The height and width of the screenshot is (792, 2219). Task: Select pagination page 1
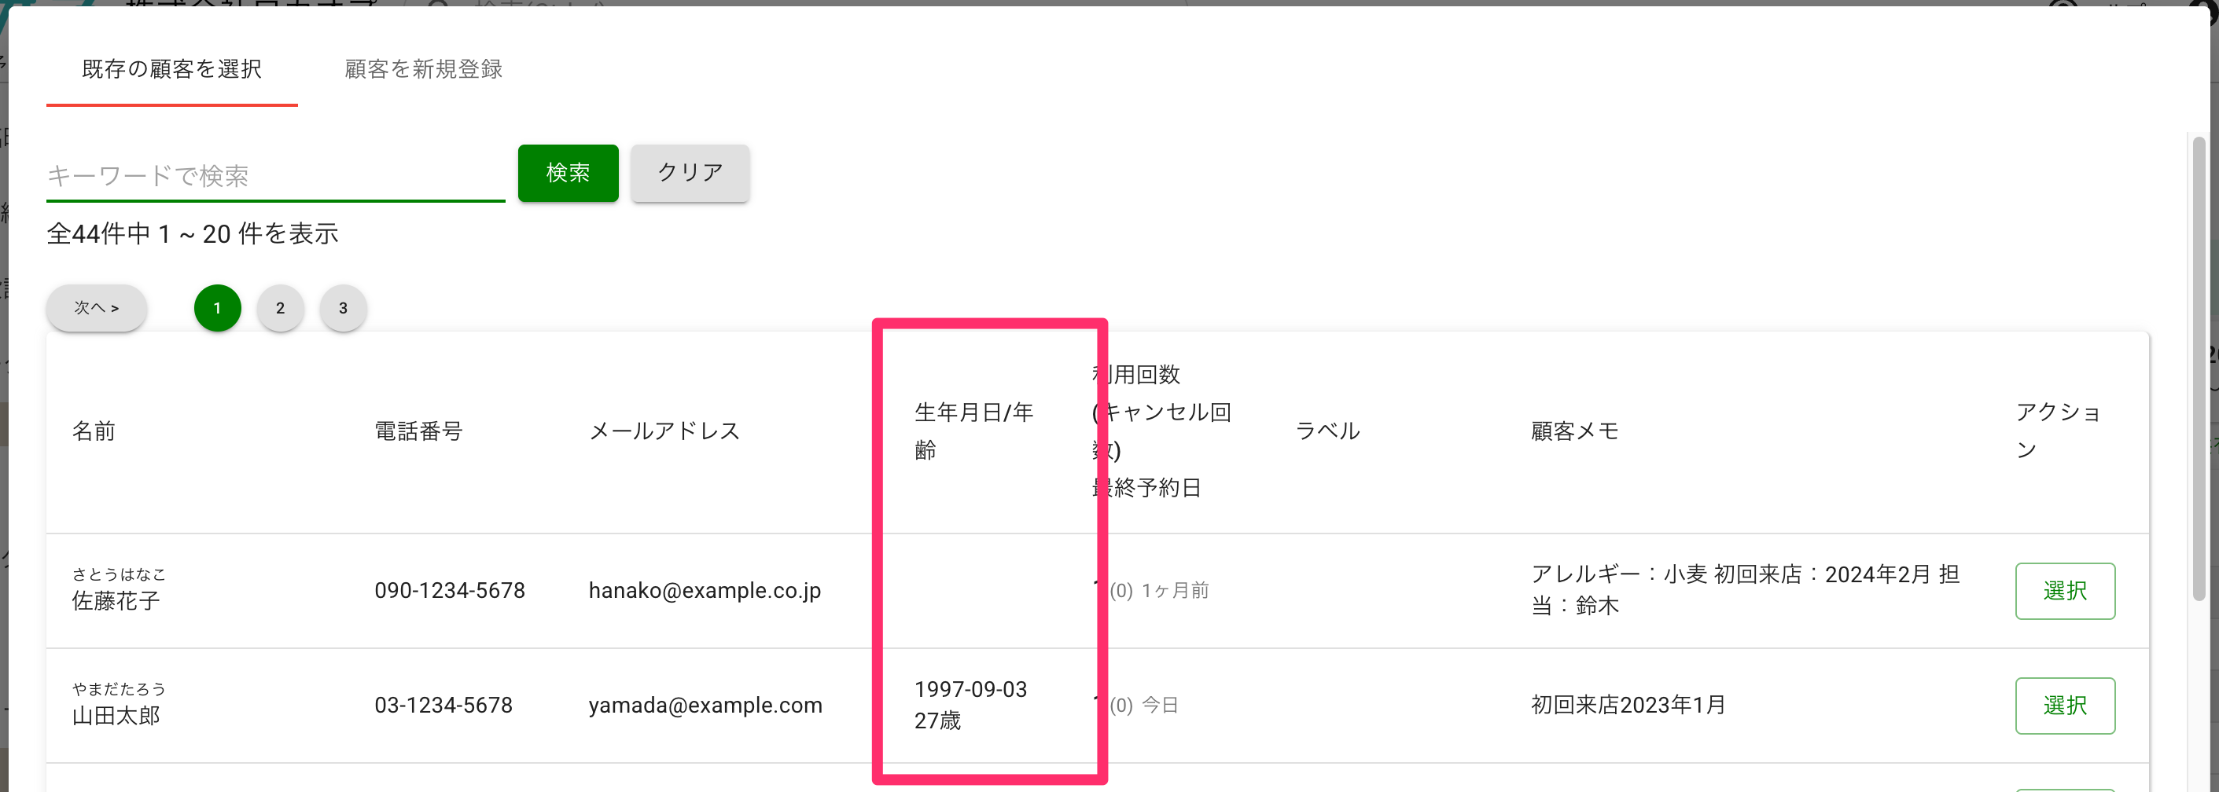[x=217, y=308]
